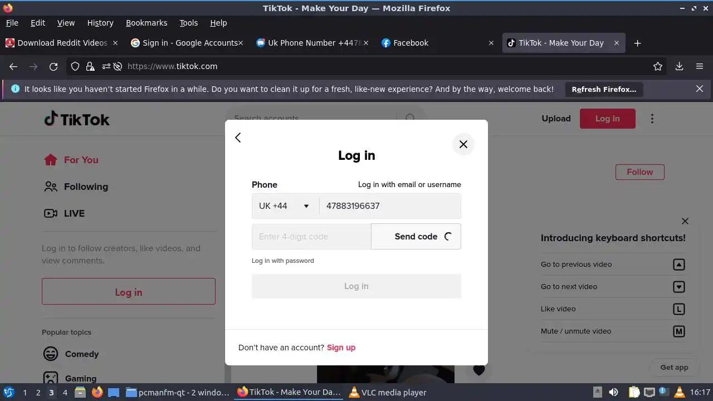The width and height of the screenshot is (713, 401).
Task: Click the down-arrow next video key icon
Action: point(678,287)
